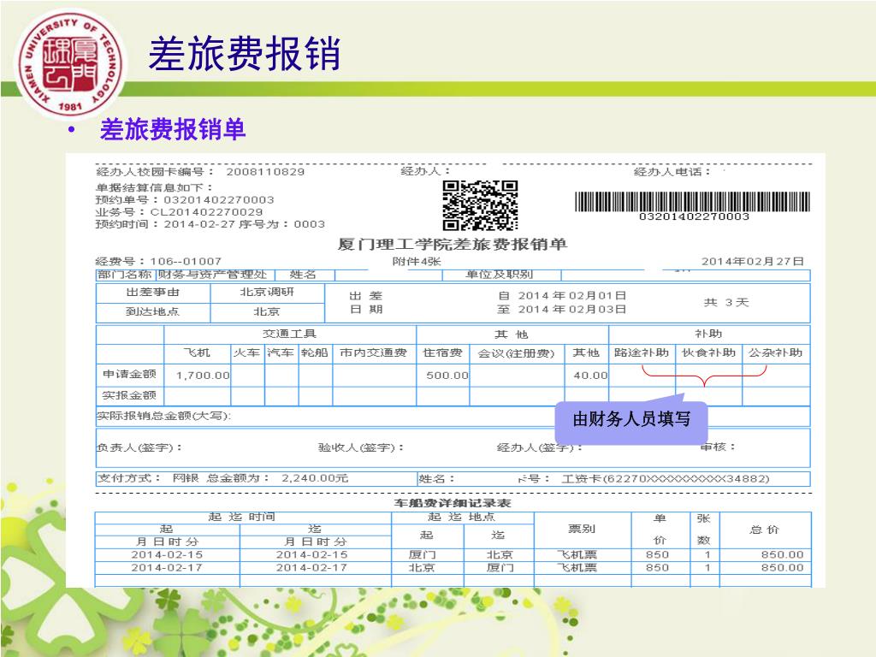Click other amount 40.00
876x657 pixels.
[590, 376]
